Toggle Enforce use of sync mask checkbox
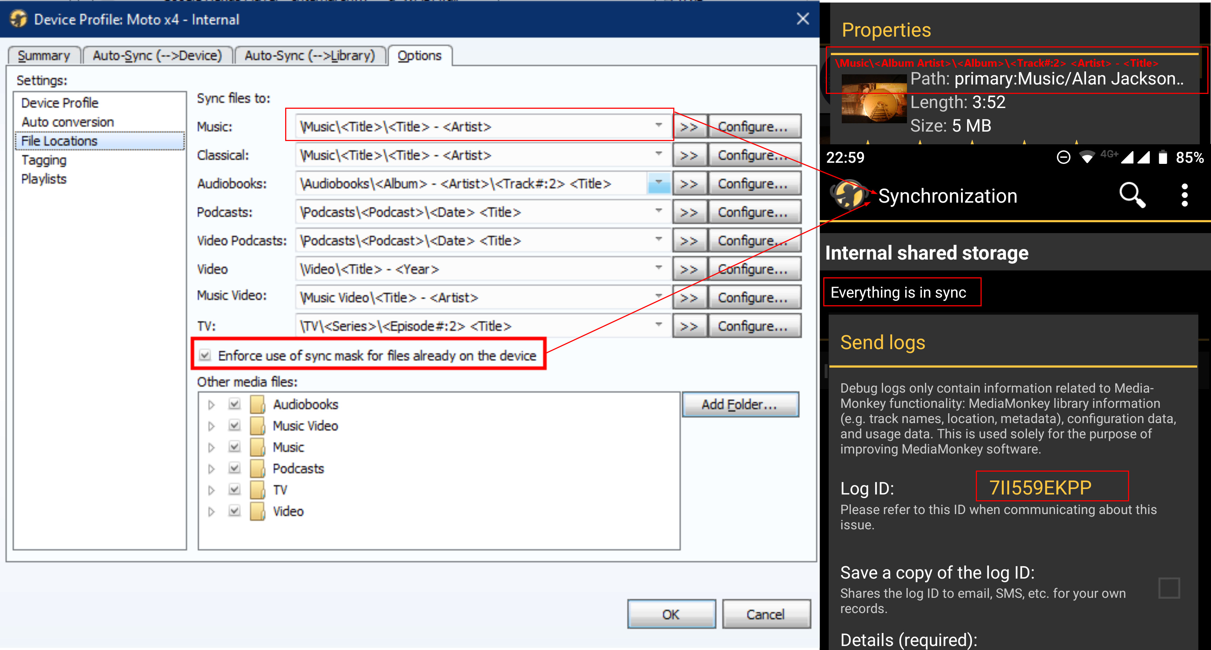The image size is (1211, 650). (205, 355)
